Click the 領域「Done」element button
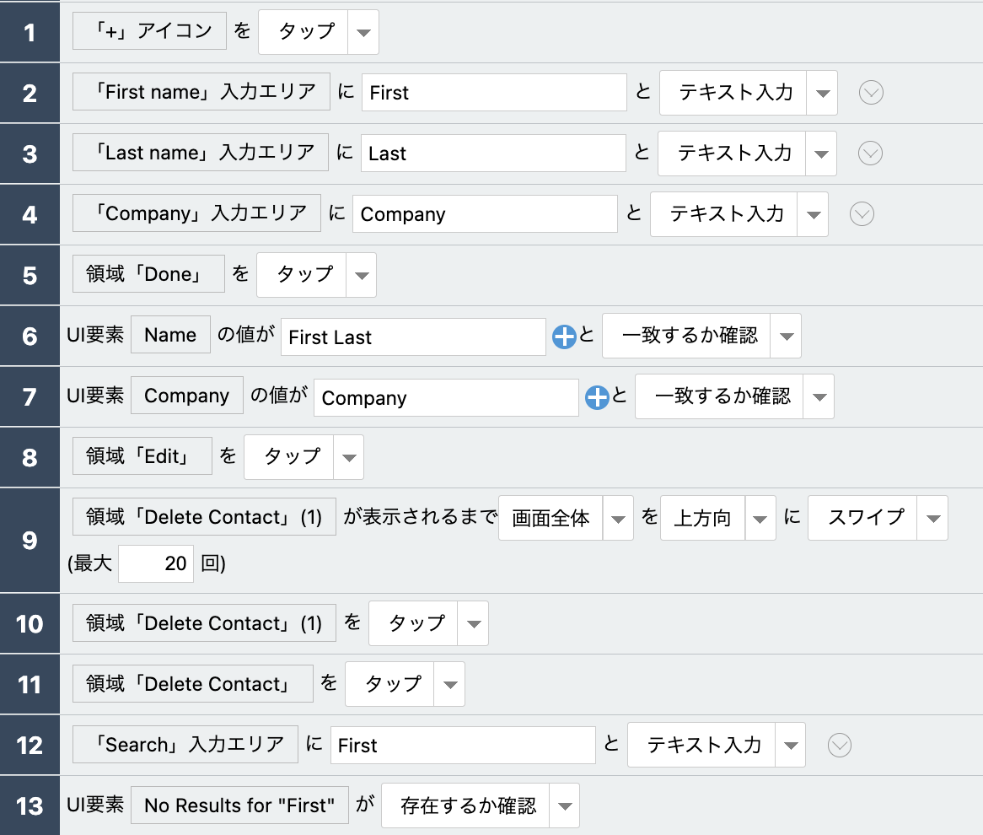Viewport: 983px width, 835px height. coord(148,273)
